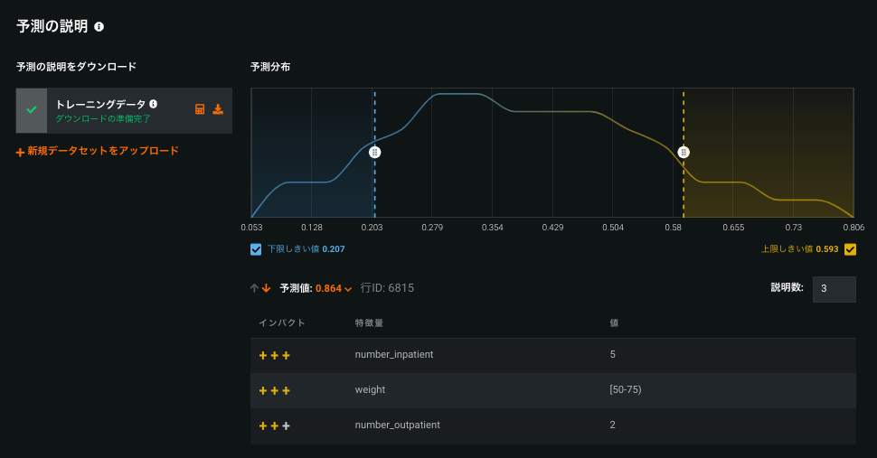This screenshot has width=877, height=458.
Task: Click the 特徴量 column header
Action: tap(370, 322)
